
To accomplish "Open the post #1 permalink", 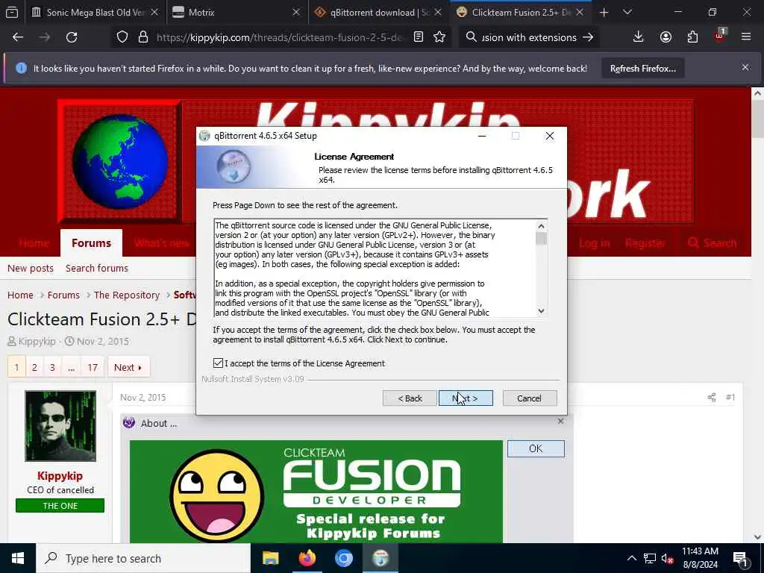I will [x=730, y=397].
